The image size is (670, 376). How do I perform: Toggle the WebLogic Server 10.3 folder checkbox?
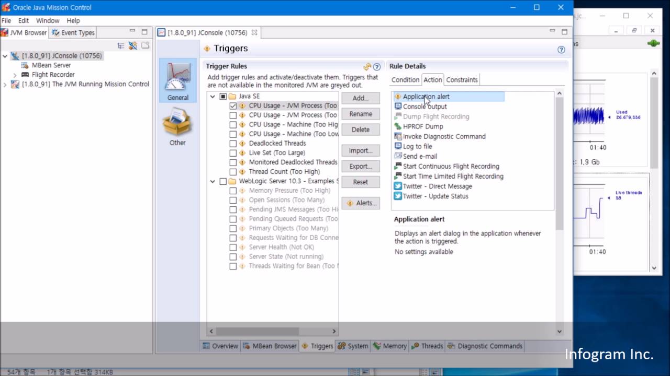(223, 181)
